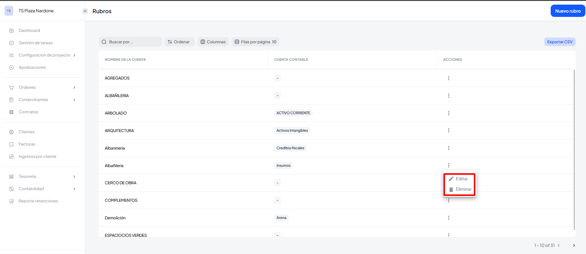Open Filas por página dropdown
This screenshot has height=254, width=586.
[255, 42]
